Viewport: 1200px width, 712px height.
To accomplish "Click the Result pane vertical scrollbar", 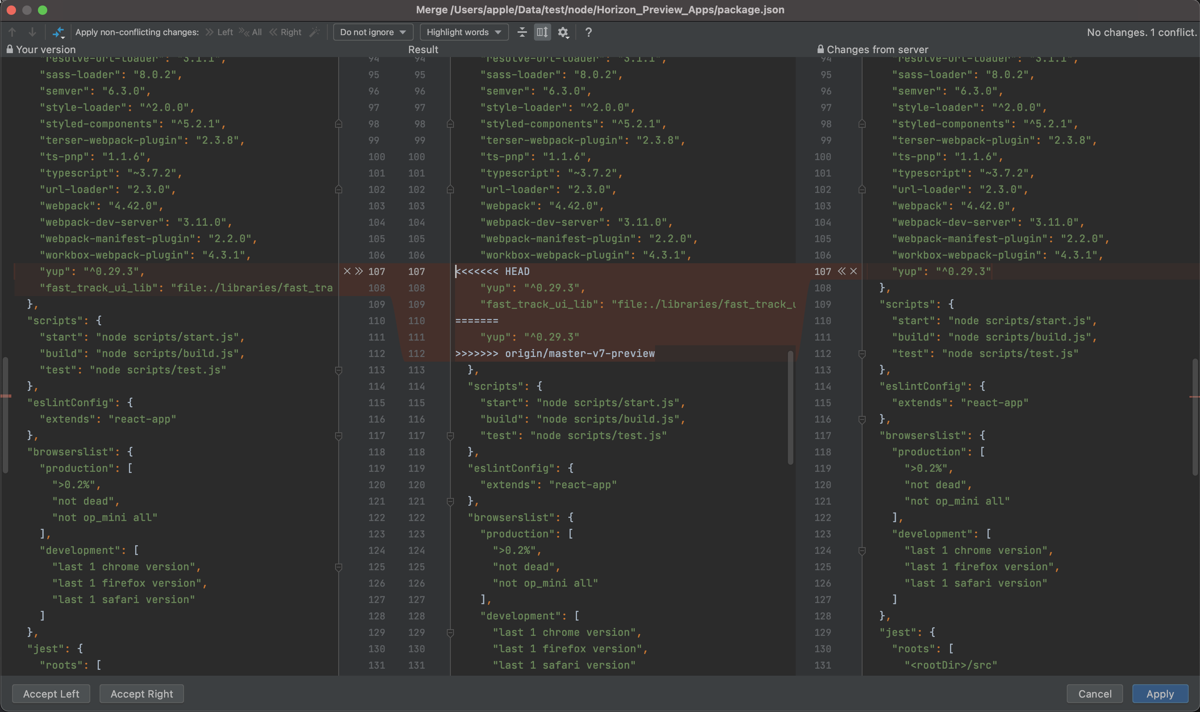I will click(x=790, y=408).
